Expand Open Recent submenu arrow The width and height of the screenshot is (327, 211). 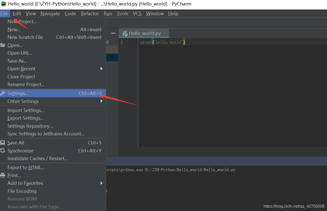click(101, 69)
